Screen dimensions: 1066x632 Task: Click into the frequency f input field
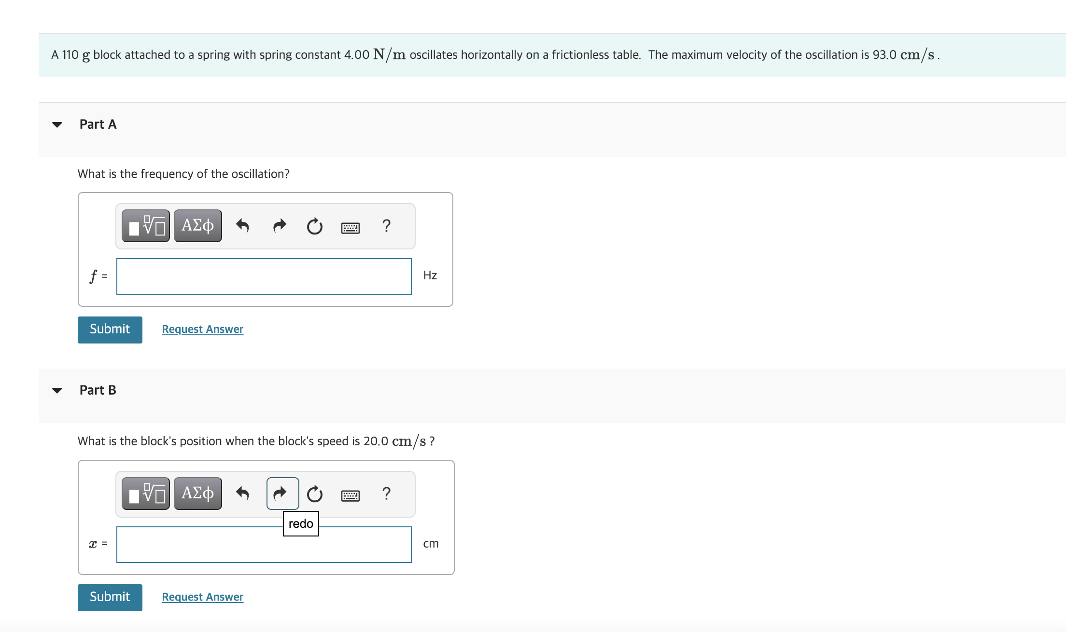tap(264, 276)
